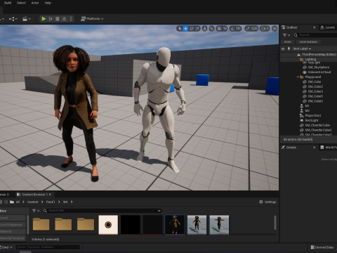337x253 pixels.
Task: Click the Content Browser search field
Action: tap(103, 211)
